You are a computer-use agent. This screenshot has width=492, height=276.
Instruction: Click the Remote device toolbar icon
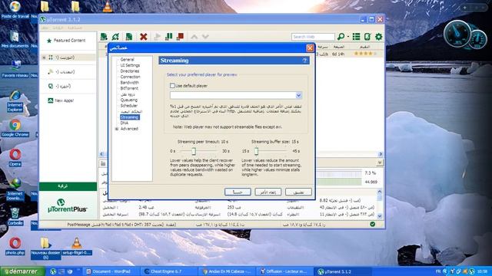(x=367, y=37)
